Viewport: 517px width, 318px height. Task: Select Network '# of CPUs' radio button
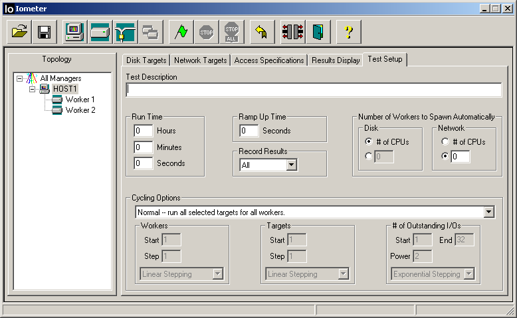point(444,141)
